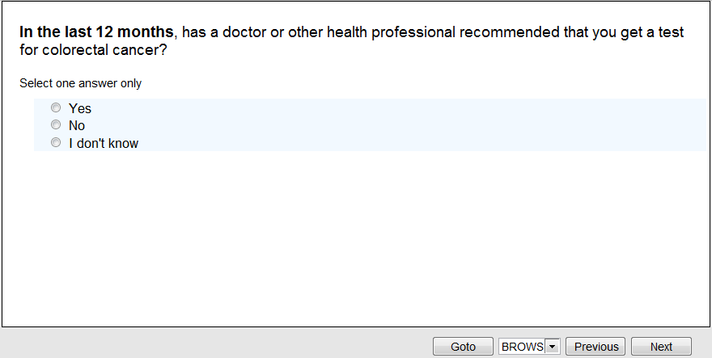
Task: Expand the BROWS dropdown arrow
Action: 553,347
